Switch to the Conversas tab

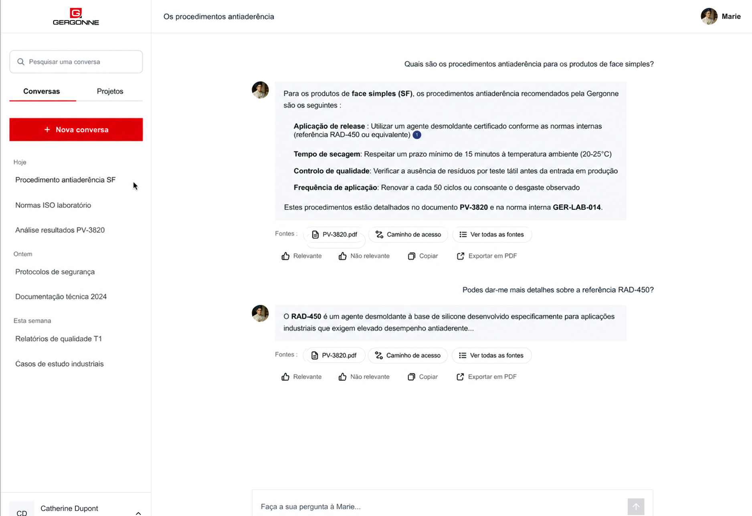42,91
